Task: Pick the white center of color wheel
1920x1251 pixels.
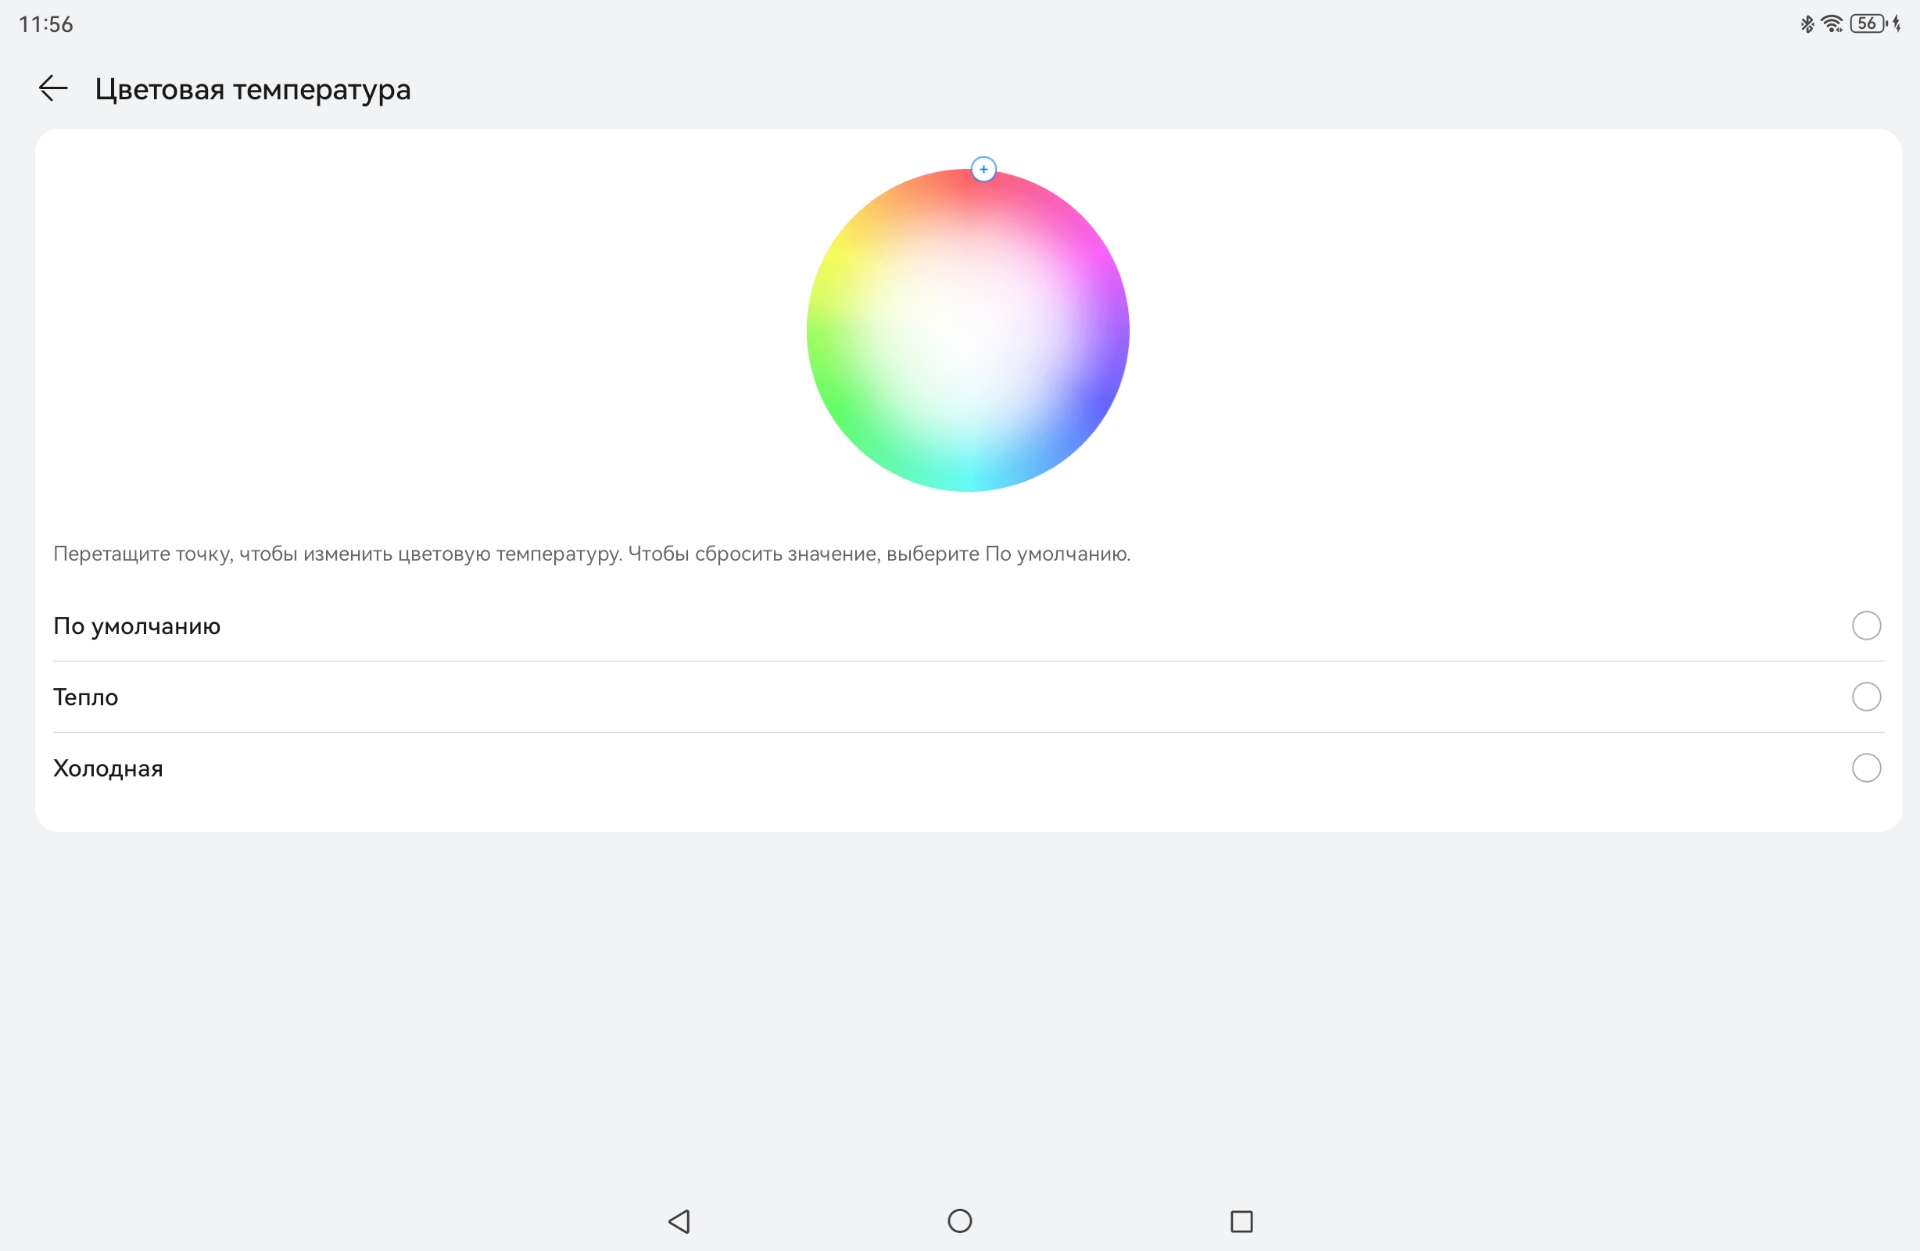Action: coord(968,331)
